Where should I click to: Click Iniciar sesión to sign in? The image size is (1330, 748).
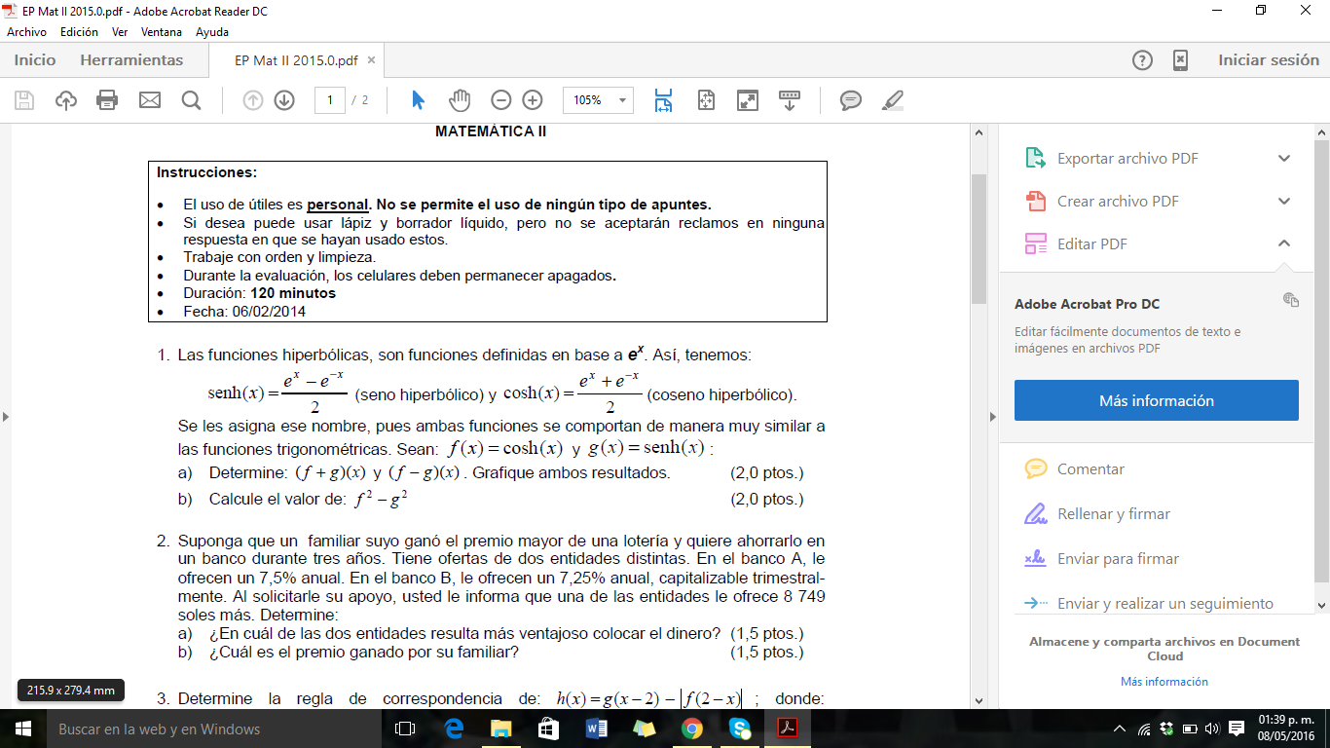pos(1268,60)
